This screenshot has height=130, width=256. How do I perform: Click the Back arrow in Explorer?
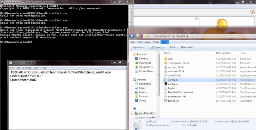coord(132,36)
